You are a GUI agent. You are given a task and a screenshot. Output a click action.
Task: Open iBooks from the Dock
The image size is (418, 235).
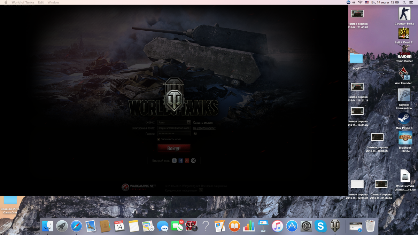234,226
